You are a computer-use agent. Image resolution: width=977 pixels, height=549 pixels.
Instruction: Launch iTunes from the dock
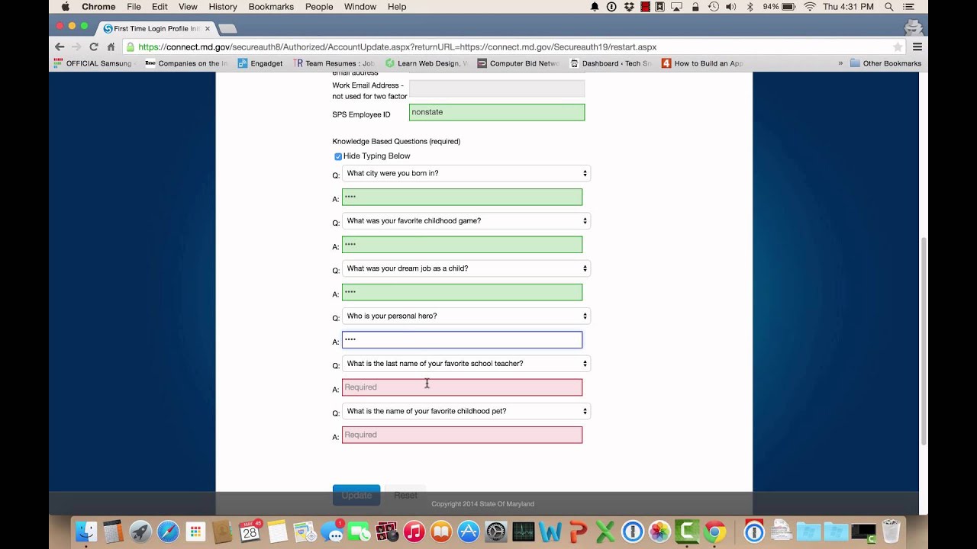(x=414, y=531)
